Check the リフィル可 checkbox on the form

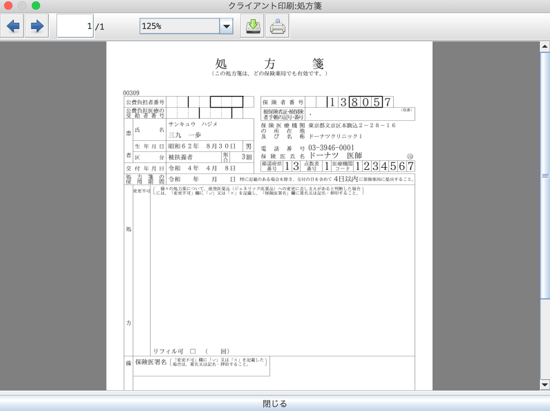pos(193,351)
